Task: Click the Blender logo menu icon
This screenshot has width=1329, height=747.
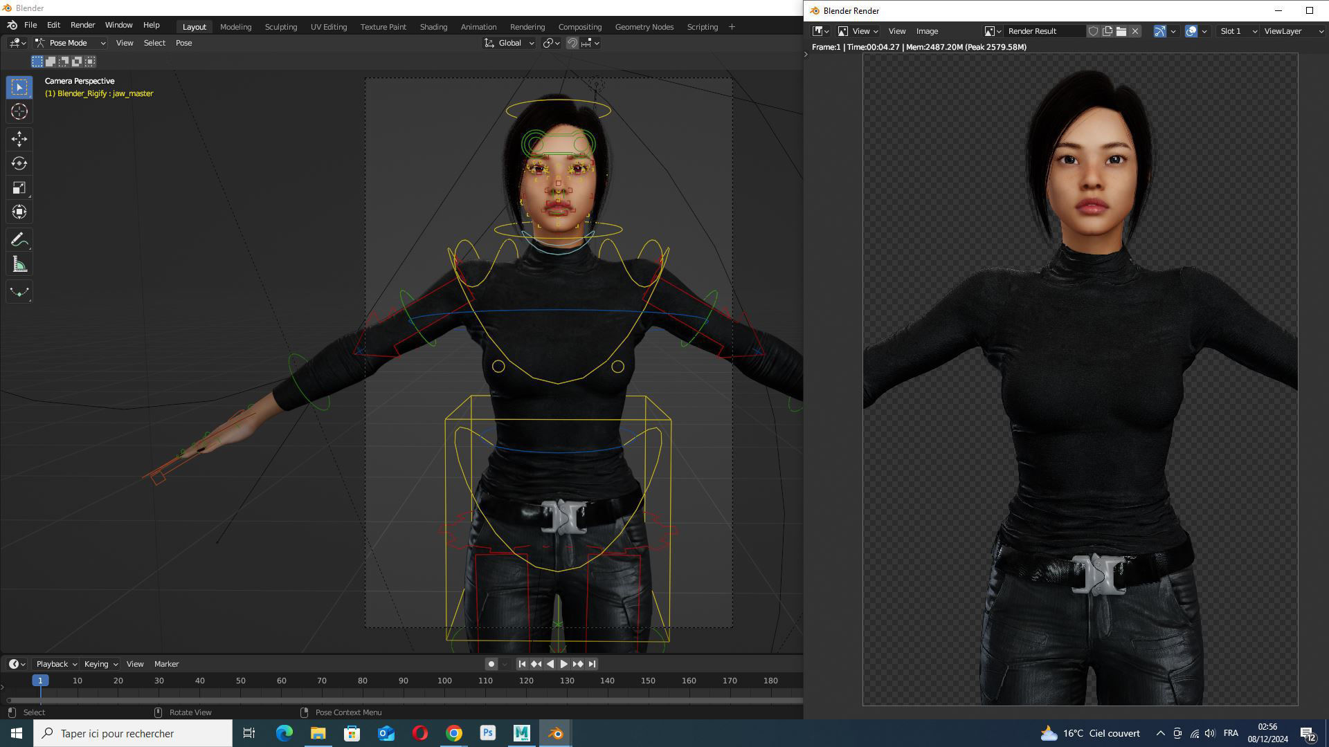Action: point(12,25)
